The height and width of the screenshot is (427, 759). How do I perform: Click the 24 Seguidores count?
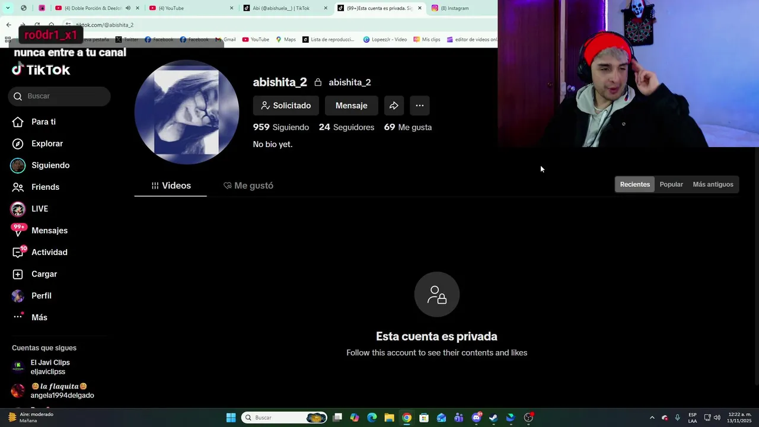[x=346, y=127]
